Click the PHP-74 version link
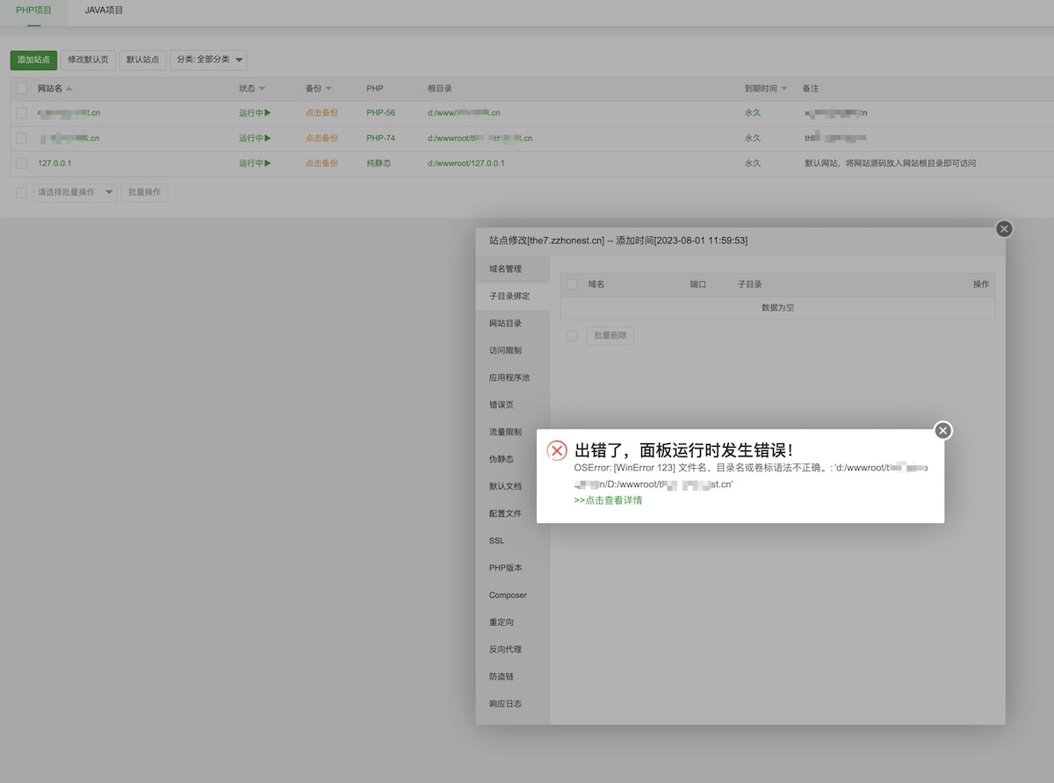 tap(381, 138)
